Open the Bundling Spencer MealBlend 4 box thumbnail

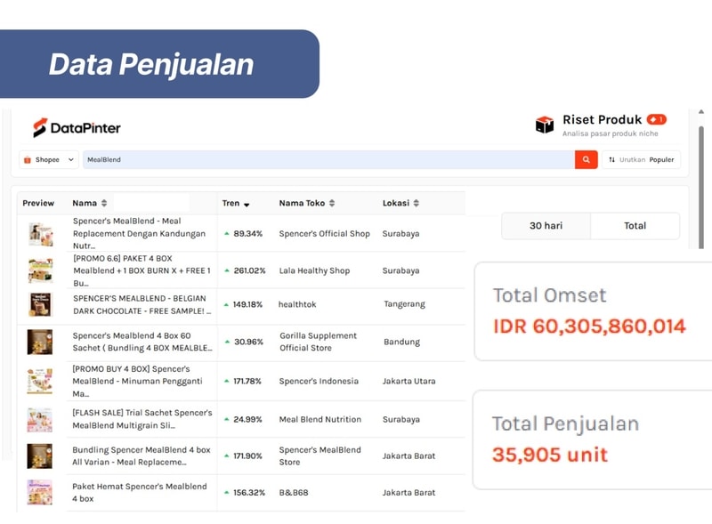pyautogui.click(x=40, y=455)
